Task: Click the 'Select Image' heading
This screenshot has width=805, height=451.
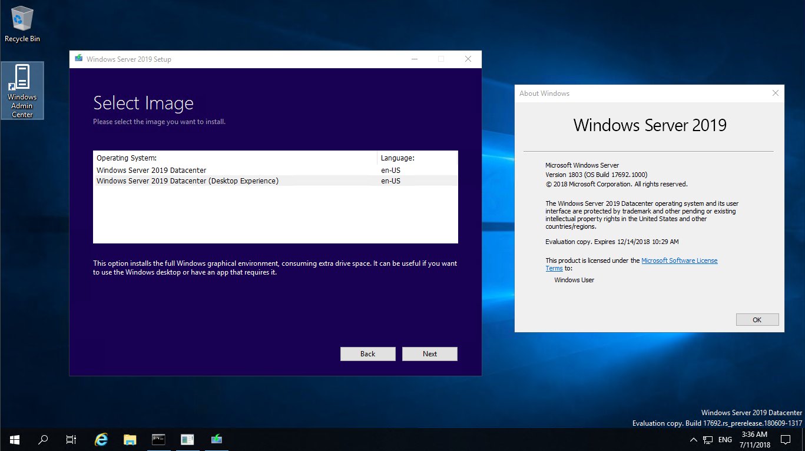Action: click(x=143, y=103)
